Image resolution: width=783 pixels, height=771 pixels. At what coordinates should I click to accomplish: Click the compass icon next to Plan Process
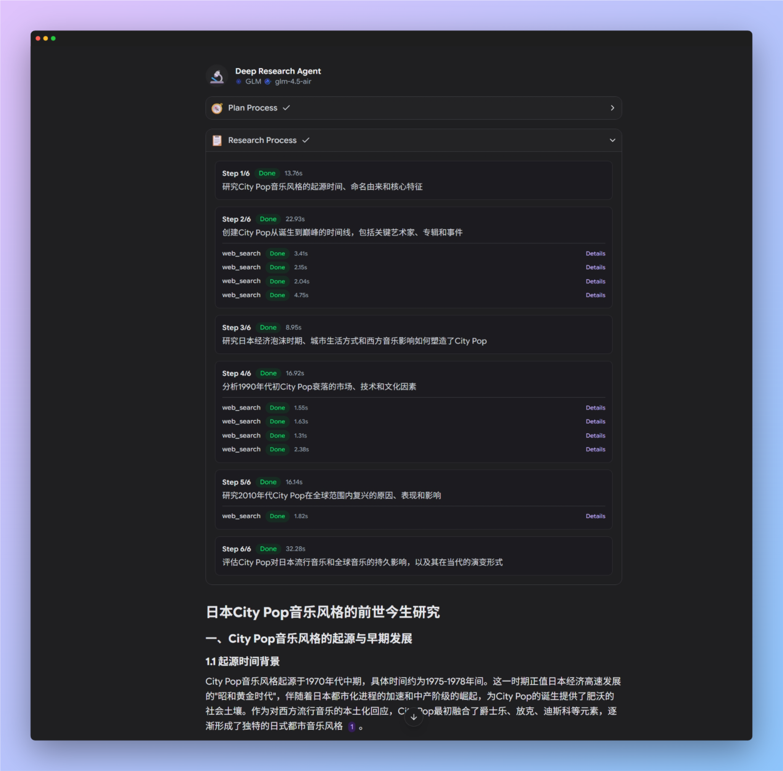(217, 108)
